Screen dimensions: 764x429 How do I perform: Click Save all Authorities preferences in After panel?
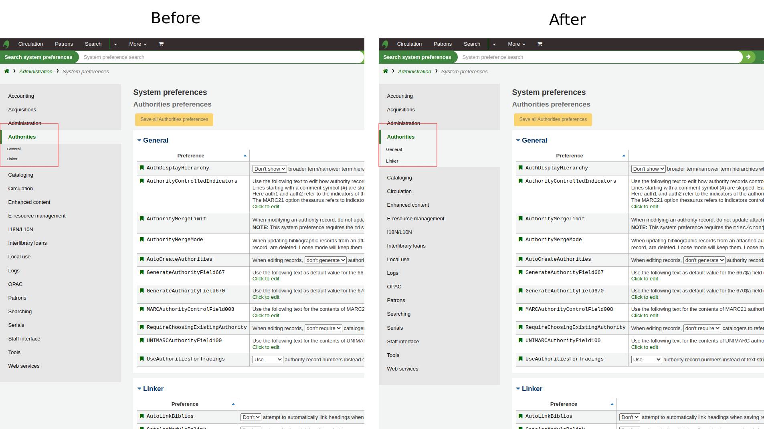(553, 119)
